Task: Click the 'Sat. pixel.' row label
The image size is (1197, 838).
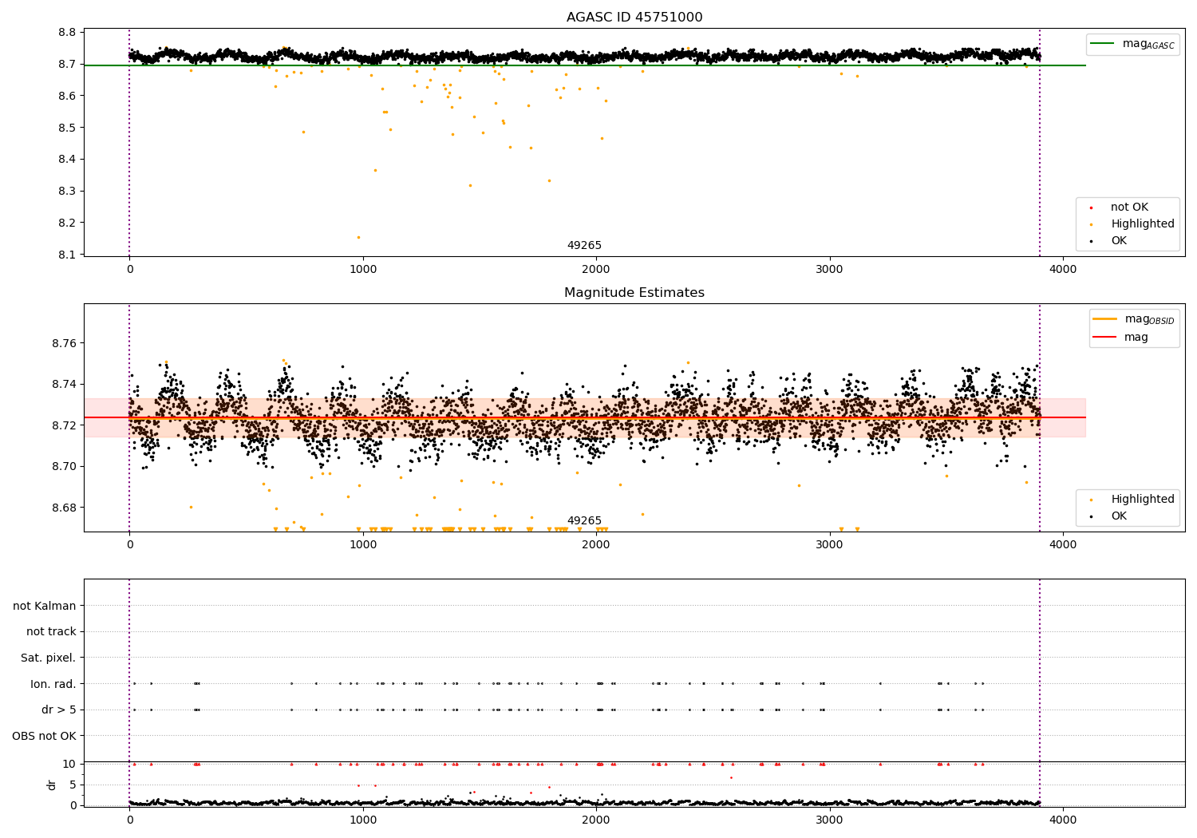Action: [x=49, y=658]
